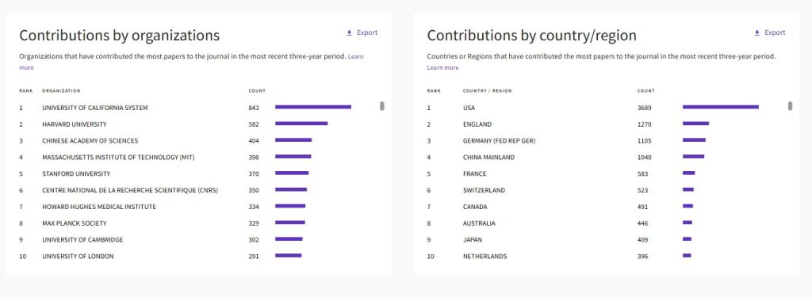This screenshot has height=297, width=812.
Task: Click the country/region list scrollbar thumb
Action: [x=791, y=106]
